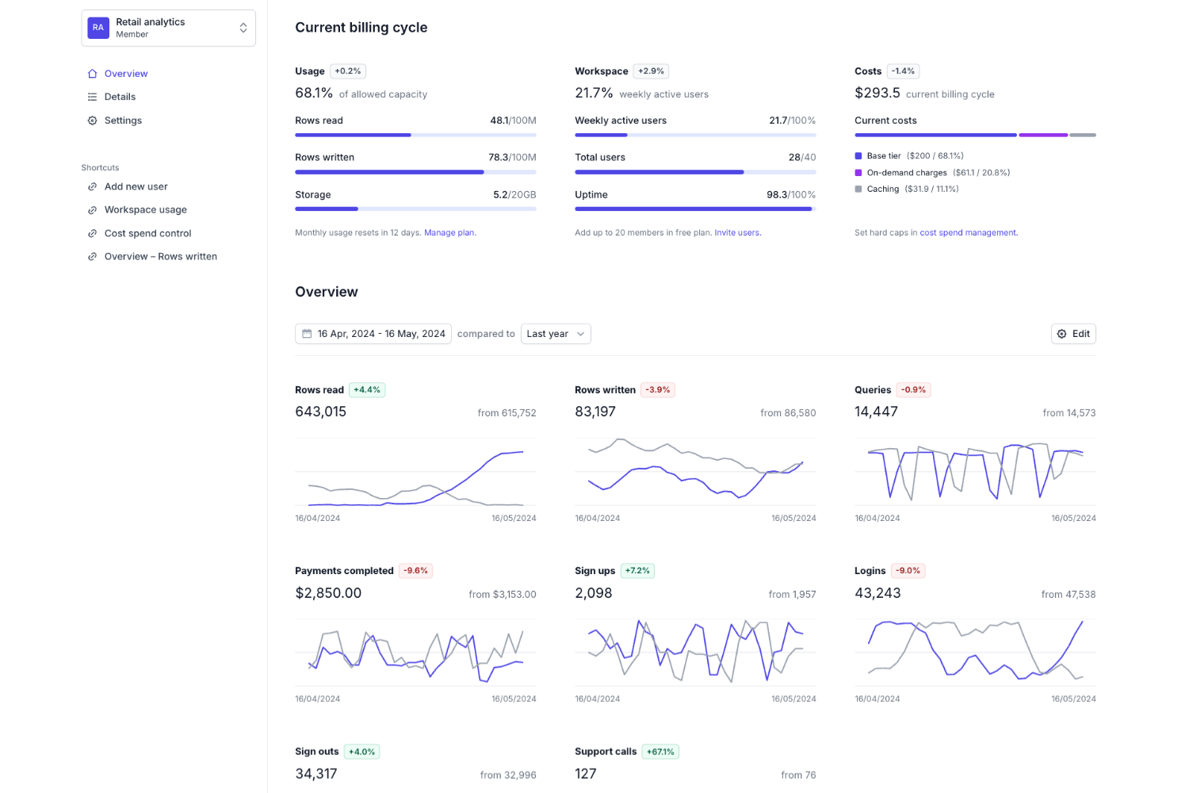1189x793 pixels.
Task: Open the date range picker showing 16 Apr - 16 May
Action: (x=373, y=333)
